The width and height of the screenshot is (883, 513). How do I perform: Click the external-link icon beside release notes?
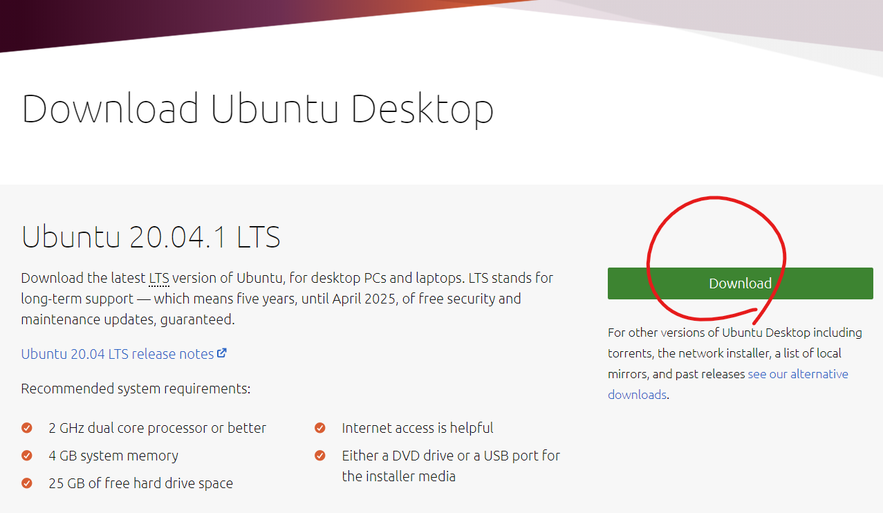(x=222, y=353)
